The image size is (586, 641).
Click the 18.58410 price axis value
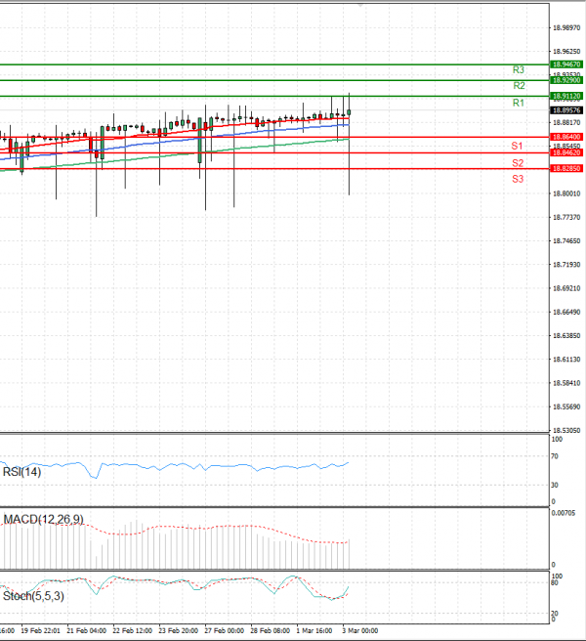click(x=566, y=383)
